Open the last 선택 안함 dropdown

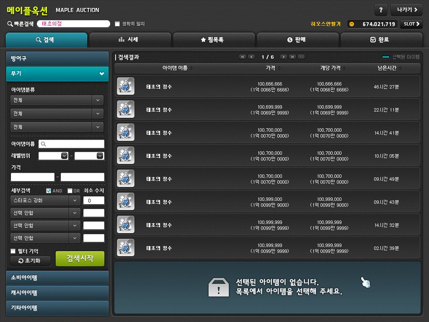click(x=45, y=238)
